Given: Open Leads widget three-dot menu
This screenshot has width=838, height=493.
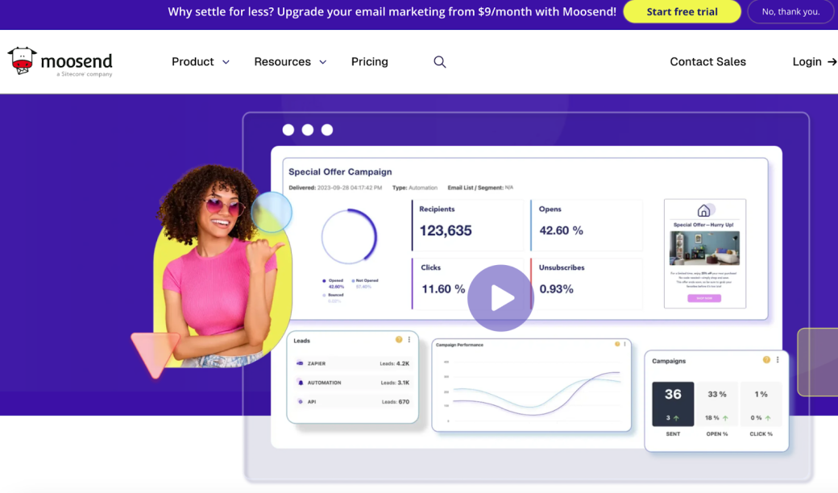Looking at the screenshot, I should [x=409, y=340].
